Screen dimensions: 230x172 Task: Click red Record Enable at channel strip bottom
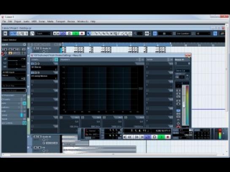tap(179, 127)
